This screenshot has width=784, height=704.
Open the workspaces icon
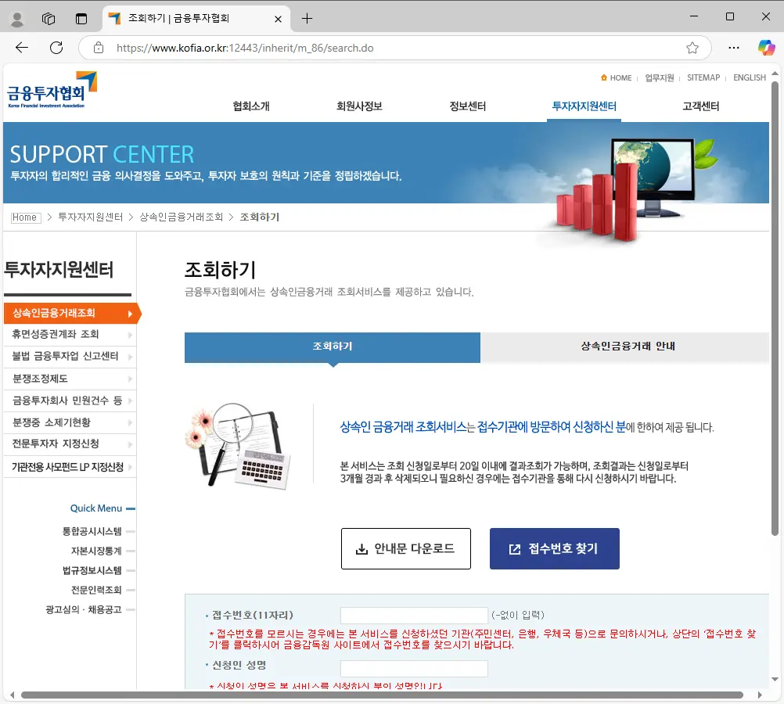click(x=49, y=19)
